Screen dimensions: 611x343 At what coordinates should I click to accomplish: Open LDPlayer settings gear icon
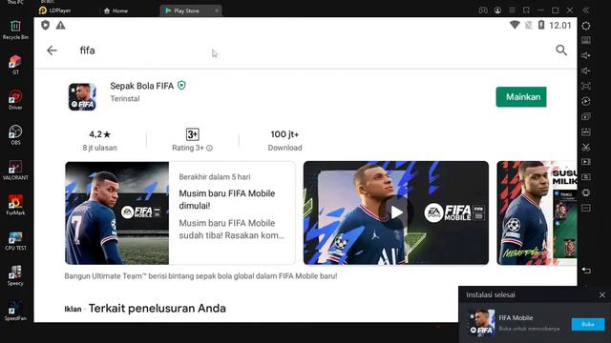click(585, 26)
